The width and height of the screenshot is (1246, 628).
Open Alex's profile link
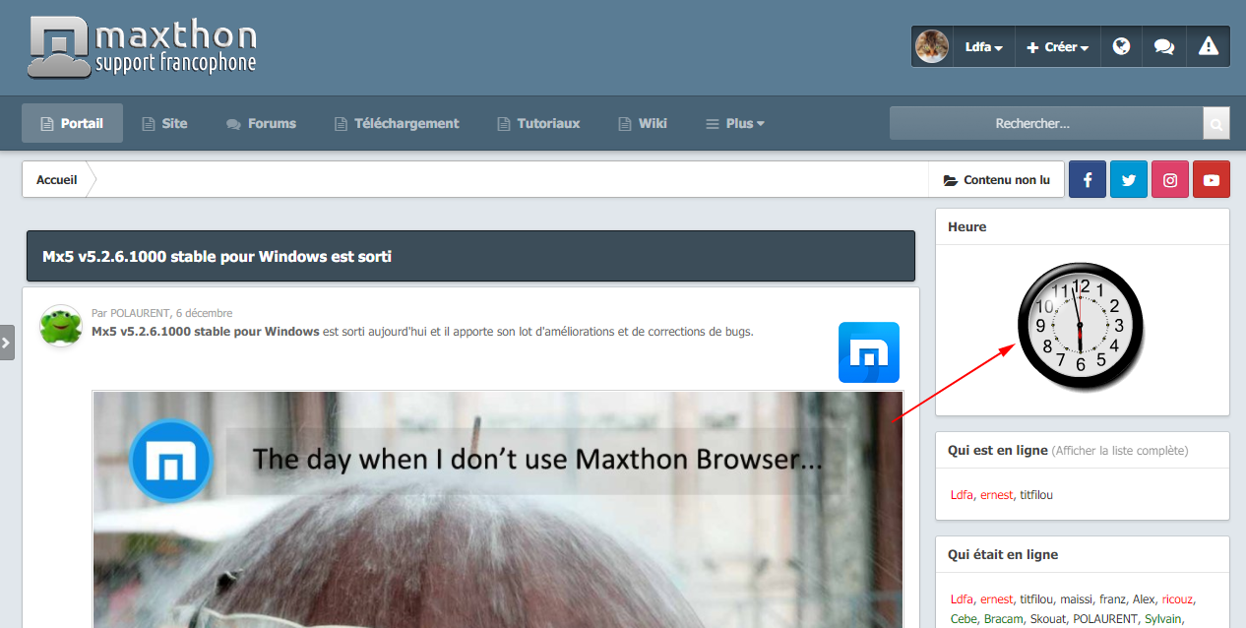point(1144,599)
